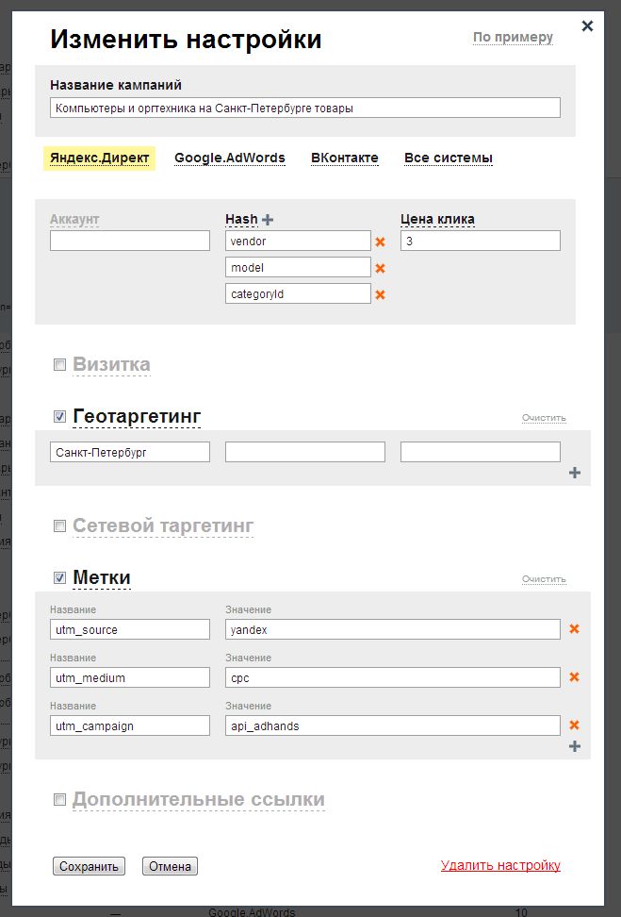
Task: Enable the Сетевой таргетинг checkbox
Action: tap(59, 526)
